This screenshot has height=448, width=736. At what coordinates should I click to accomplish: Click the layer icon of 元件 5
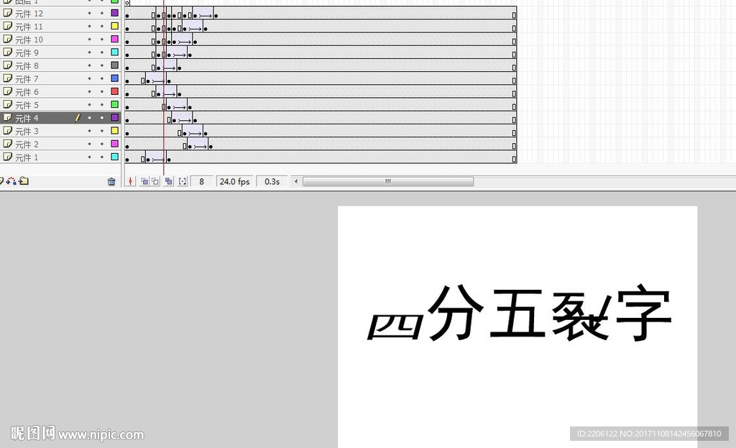pos(7,105)
